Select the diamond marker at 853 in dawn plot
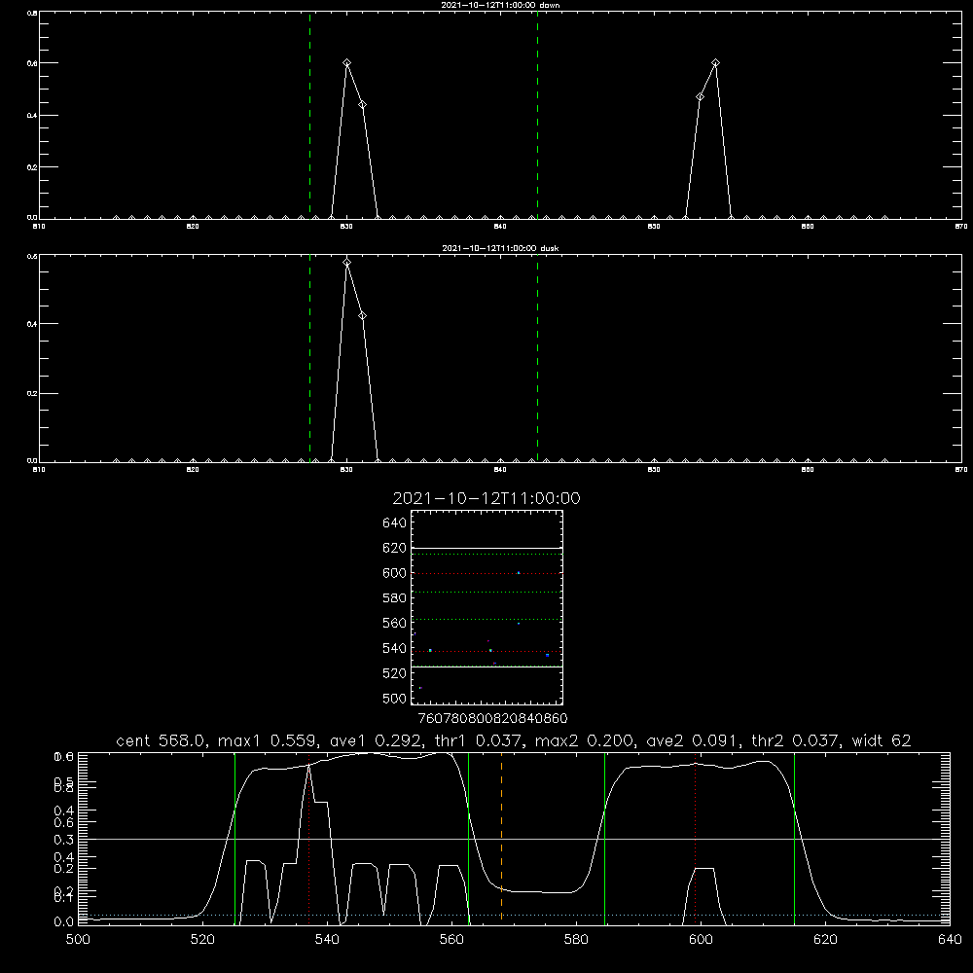Screen dimensions: 973x973 700,96
